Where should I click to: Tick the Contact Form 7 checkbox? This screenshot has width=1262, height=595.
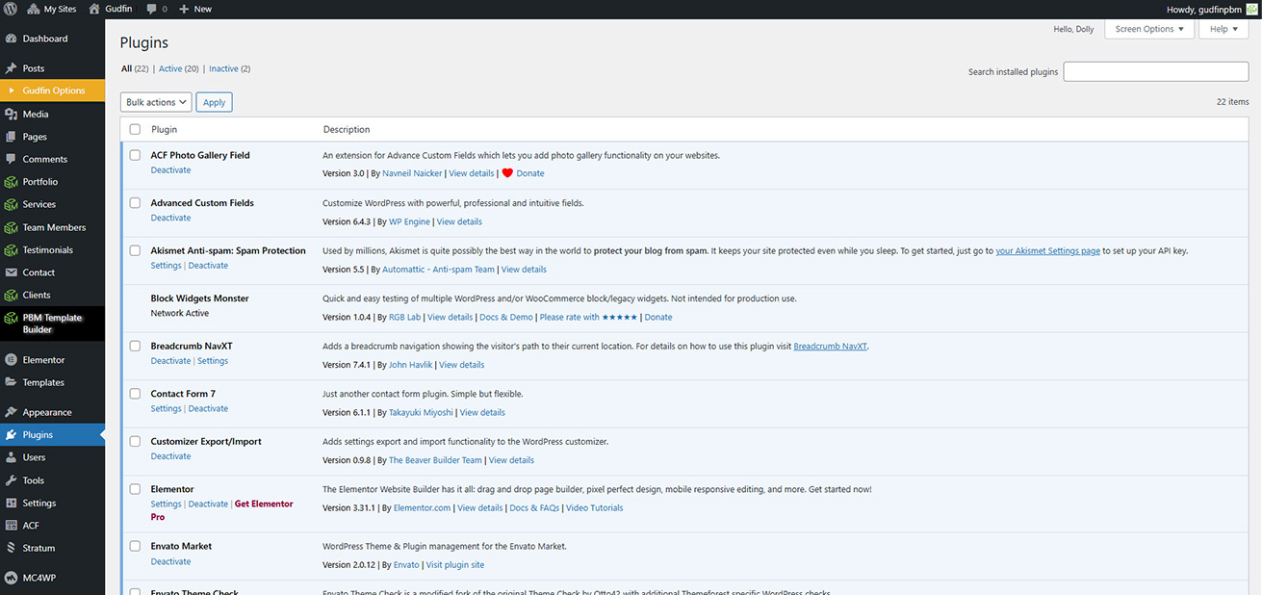pyautogui.click(x=135, y=395)
